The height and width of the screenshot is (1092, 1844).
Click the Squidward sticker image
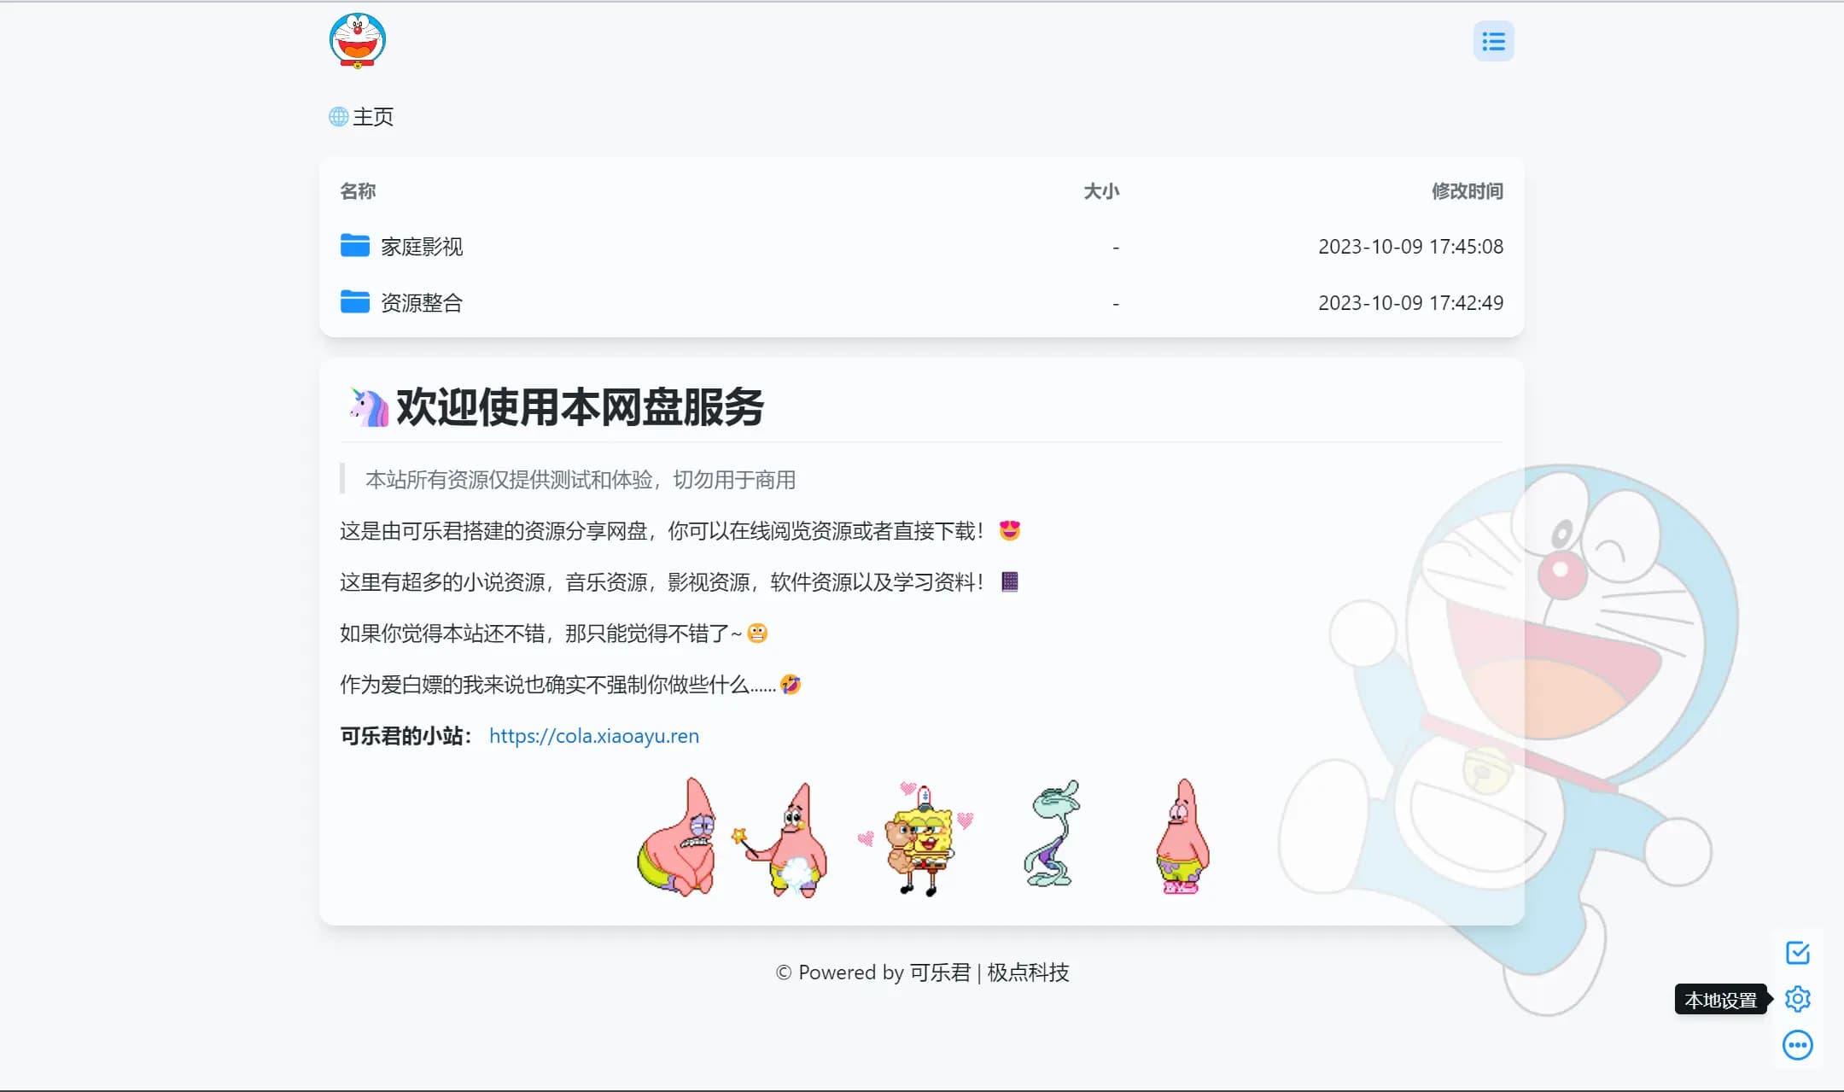tap(1052, 834)
